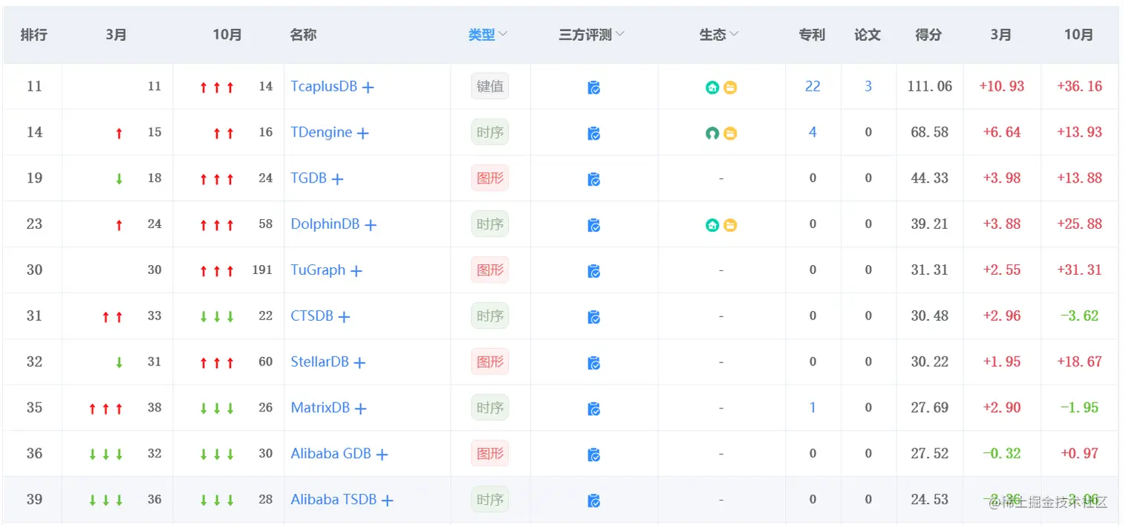Click score 68.58 in TDengine row
The image size is (1123, 525).
coord(930,132)
